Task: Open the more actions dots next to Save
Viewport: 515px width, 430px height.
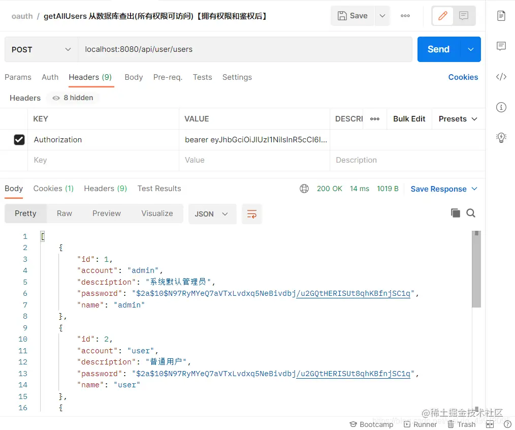Action: pyautogui.click(x=405, y=15)
